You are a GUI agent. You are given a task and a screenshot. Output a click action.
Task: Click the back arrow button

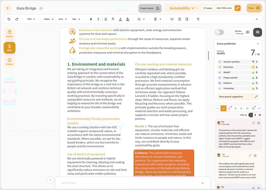(8, 8)
